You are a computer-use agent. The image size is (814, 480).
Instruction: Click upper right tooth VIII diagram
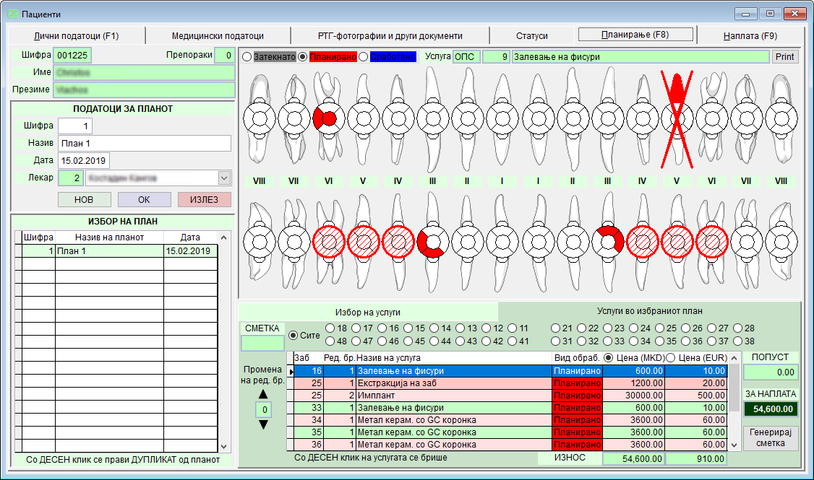(x=781, y=118)
